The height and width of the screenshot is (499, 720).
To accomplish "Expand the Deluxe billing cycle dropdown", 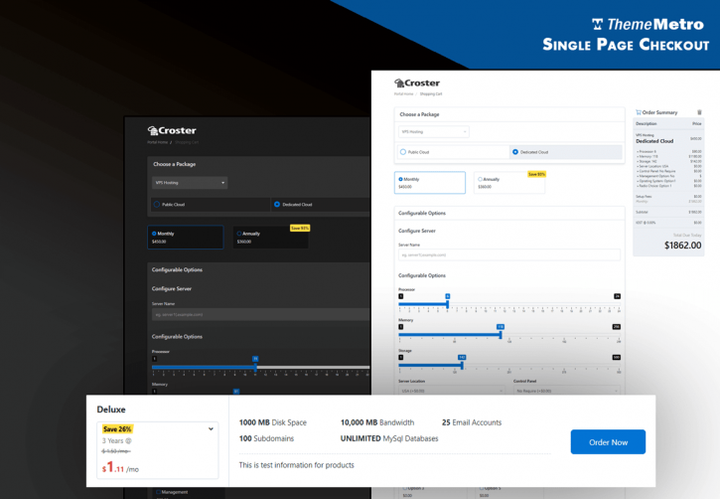I will point(211,429).
